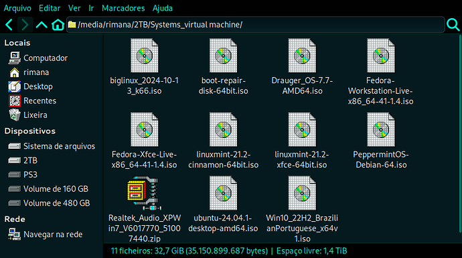Click the Lixeira trash icon
This screenshot has width=462, height=258.
click(x=15, y=115)
